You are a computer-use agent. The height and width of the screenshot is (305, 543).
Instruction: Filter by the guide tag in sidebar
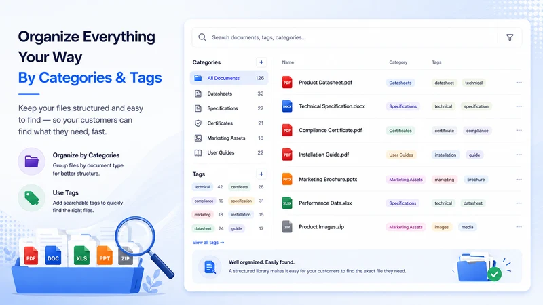[x=236, y=228]
